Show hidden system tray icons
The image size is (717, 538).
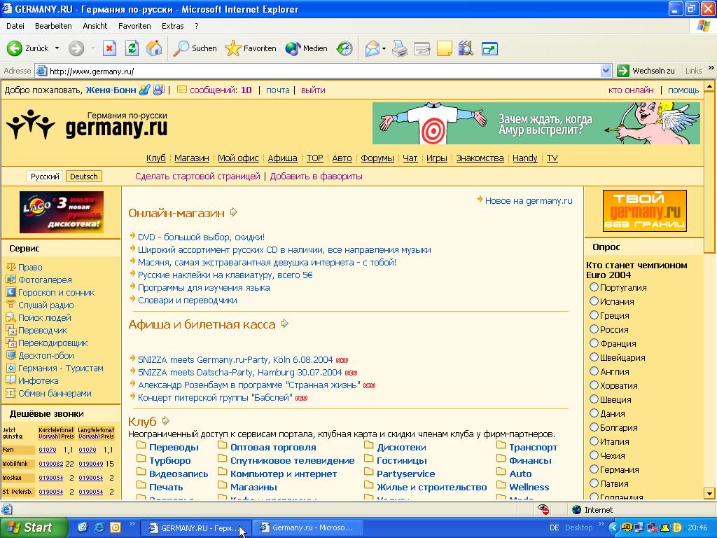pyautogui.click(x=613, y=527)
